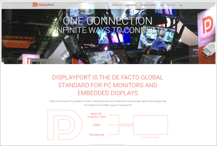The image size is (217, 146).
Task: Click the USB-C connector image in banner
Action: click(208, 50)
